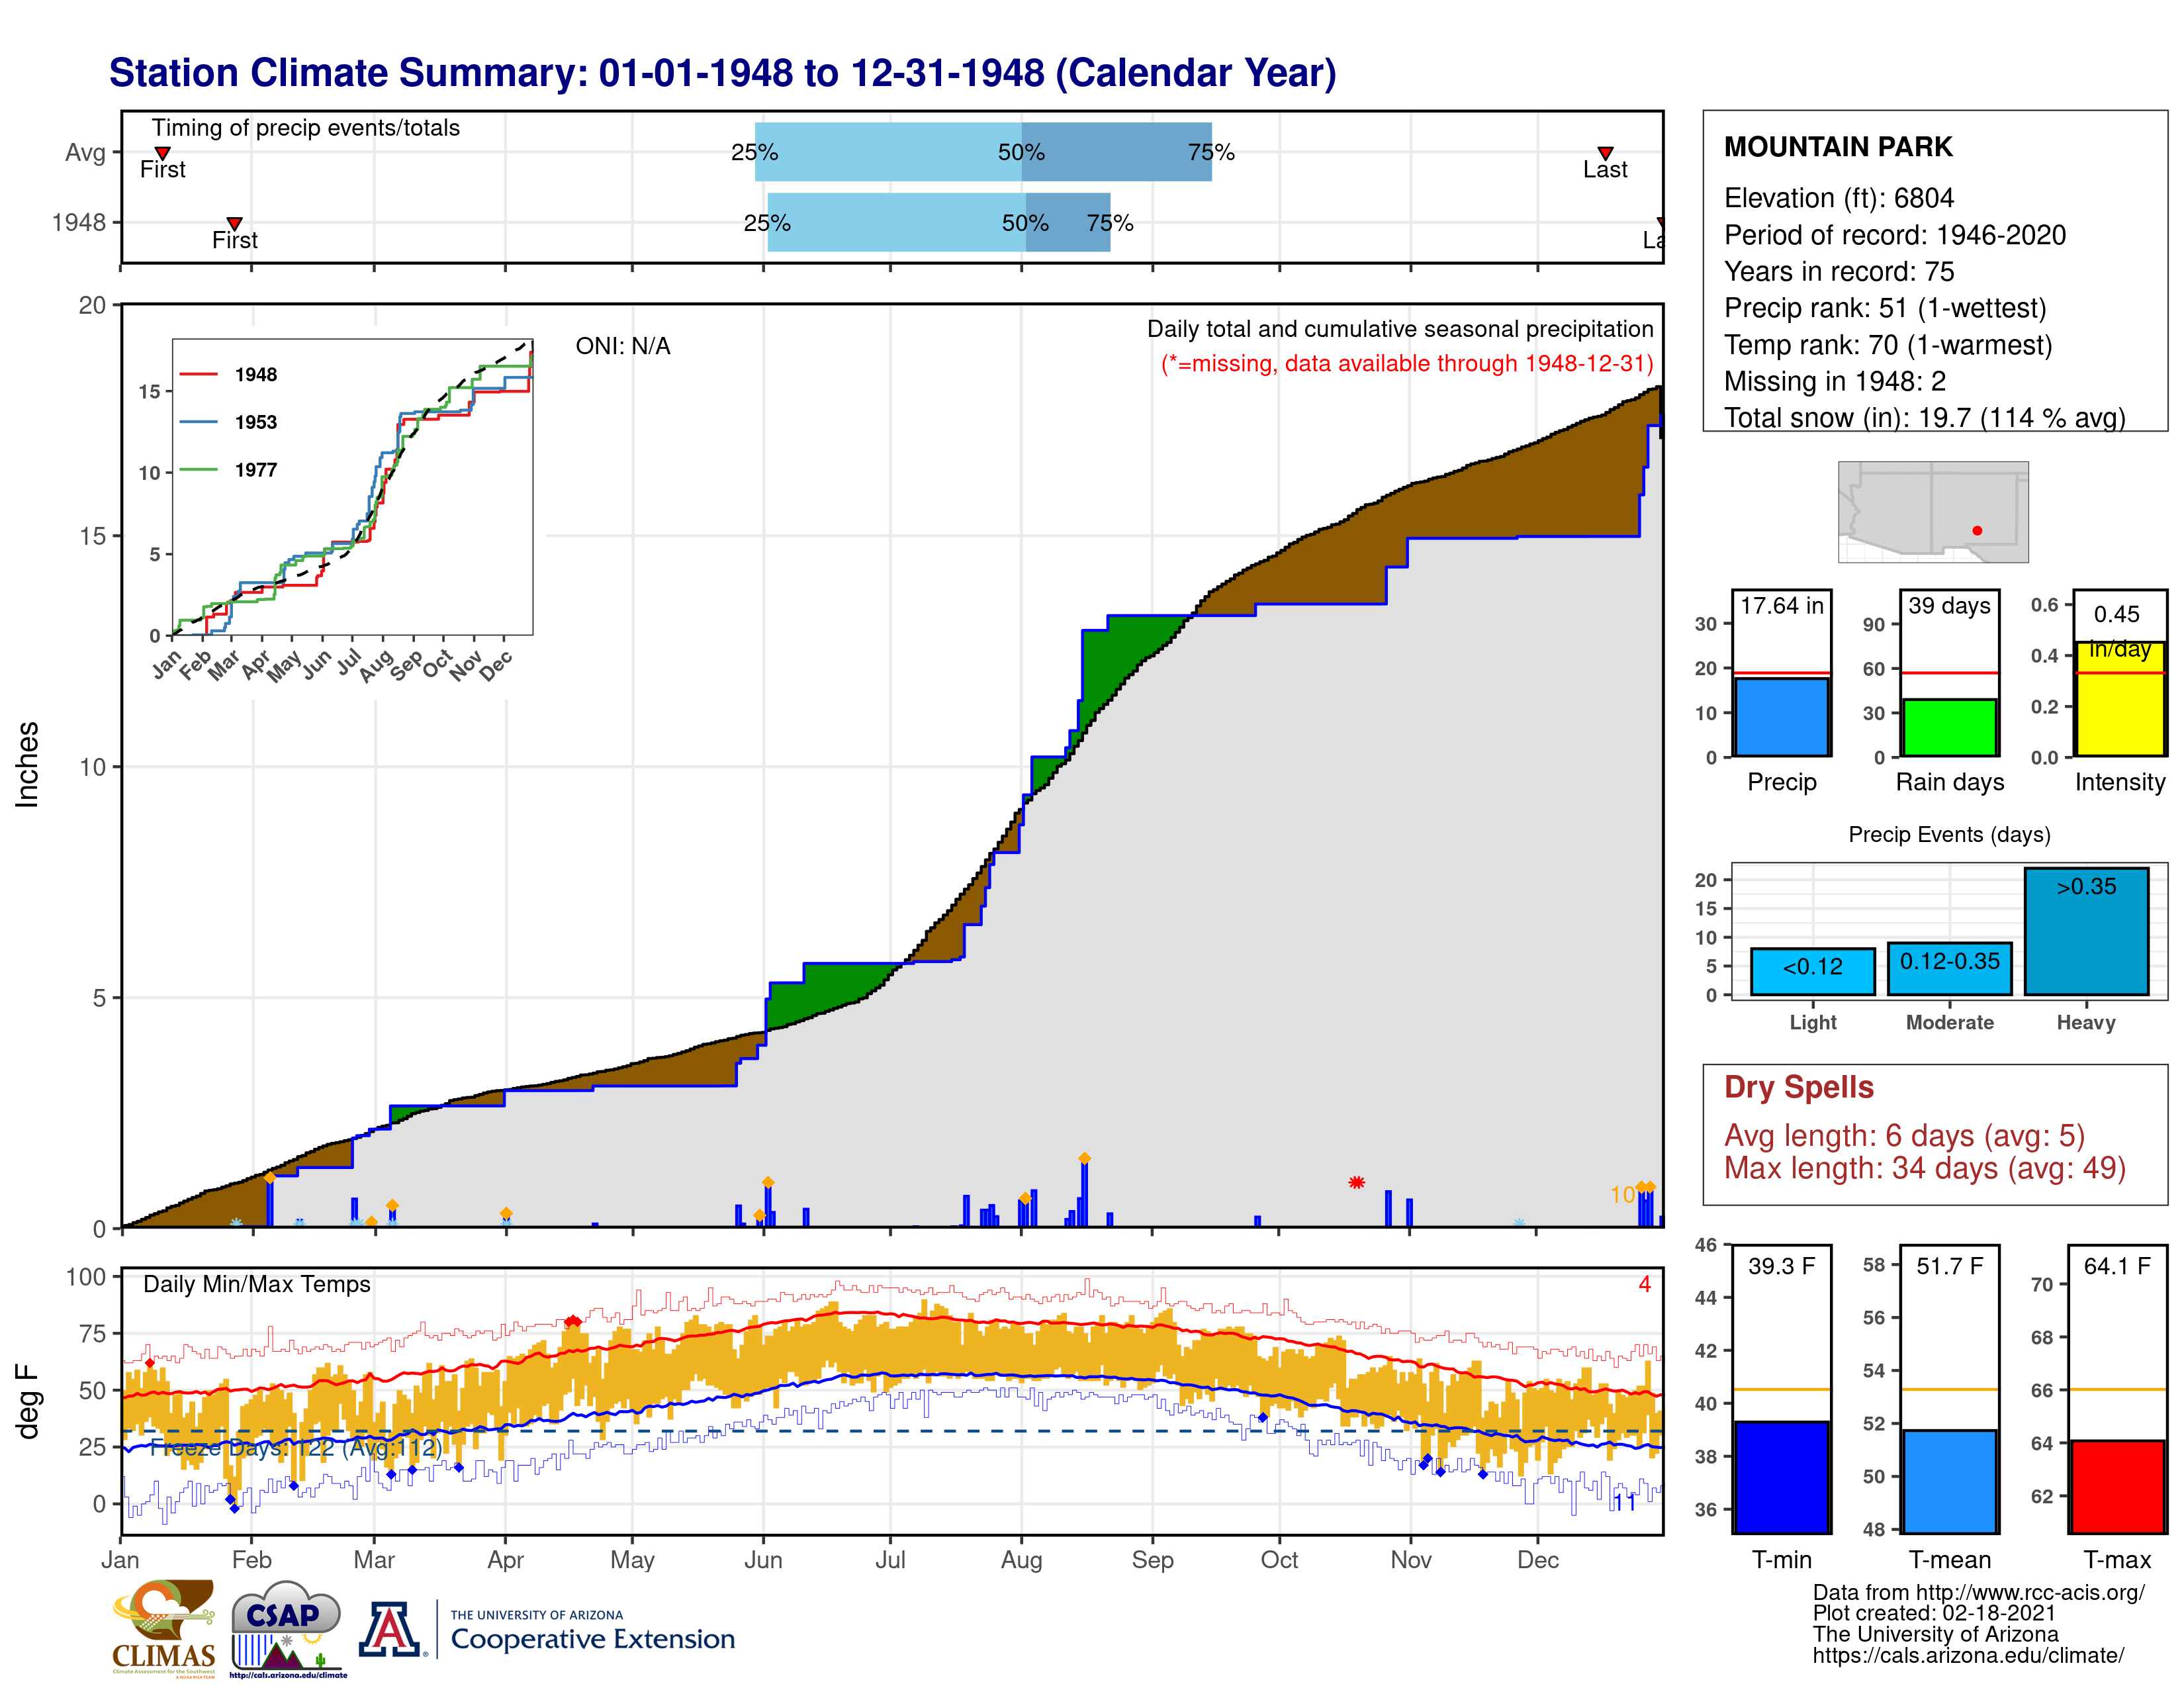Click the green 1977 legend entry
The height and width of the screenshot is (1688, 2184).
click(228, 470)
